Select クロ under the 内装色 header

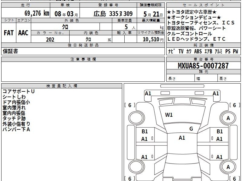click(88, 39)
